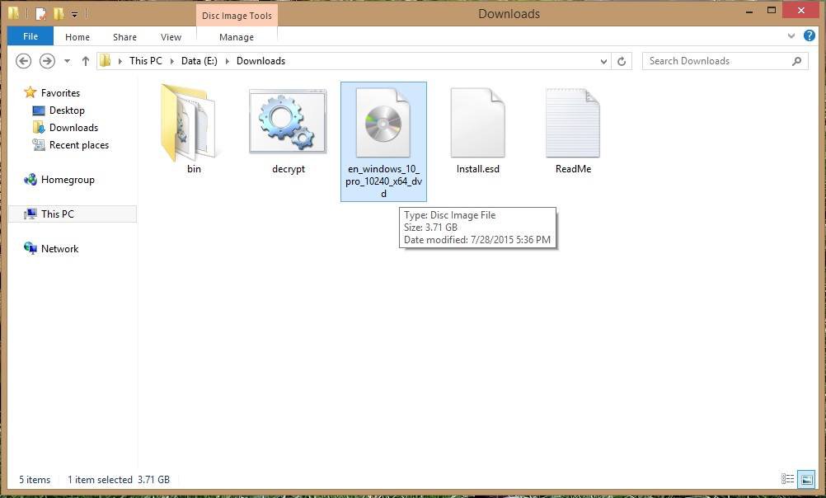Switch to details view in status bar

(787, 479)
